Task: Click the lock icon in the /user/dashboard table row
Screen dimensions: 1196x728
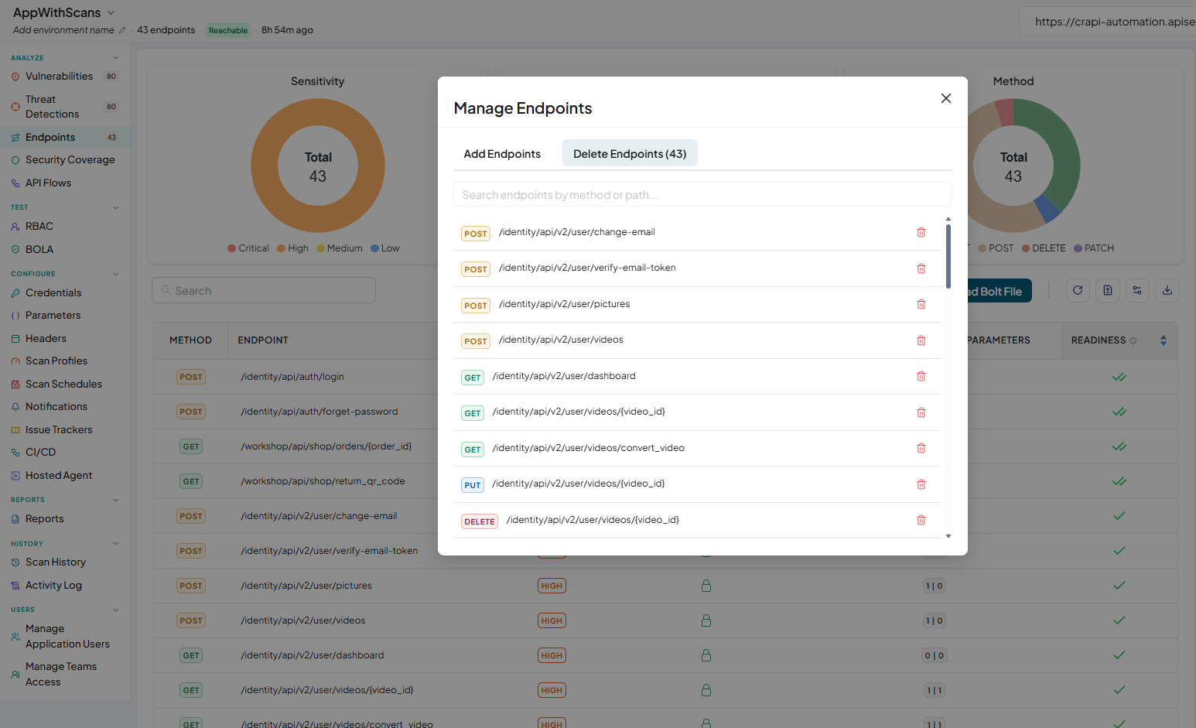Action: 706,655
